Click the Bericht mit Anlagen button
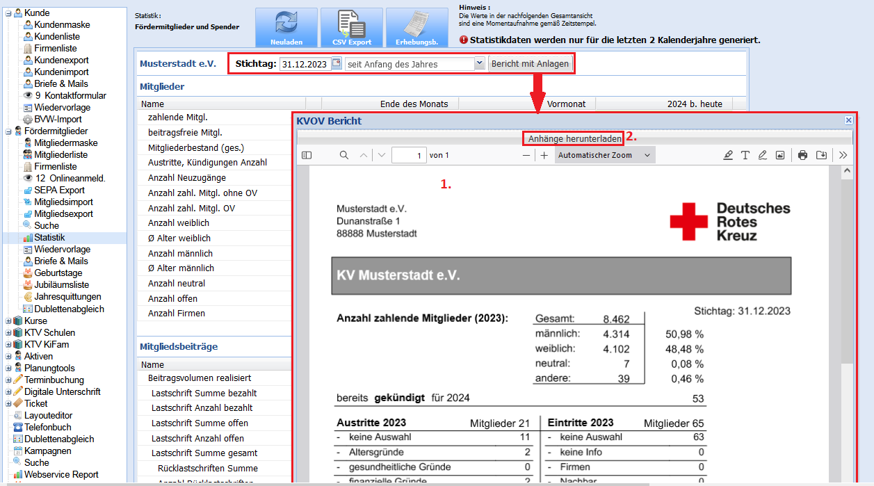Image resolution: width=874 pixels, height=486 pixels. click(531, 64)
